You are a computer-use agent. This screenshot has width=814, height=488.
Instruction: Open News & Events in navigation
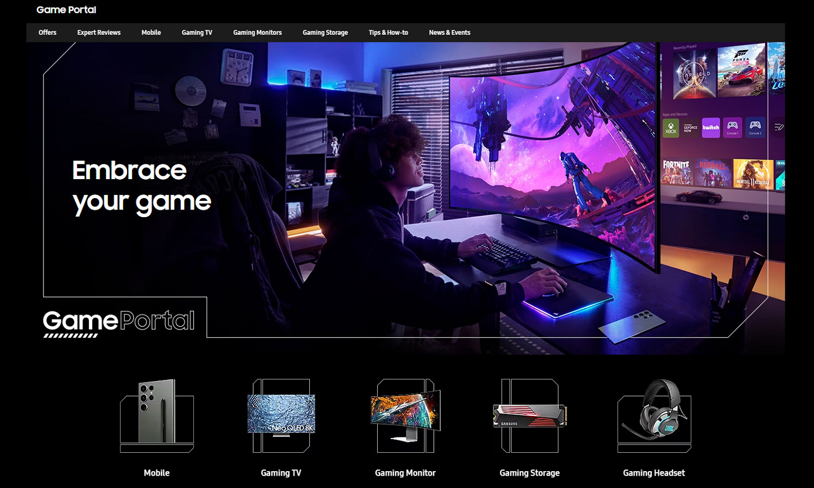pyautogui.click(x=449, y=33)
